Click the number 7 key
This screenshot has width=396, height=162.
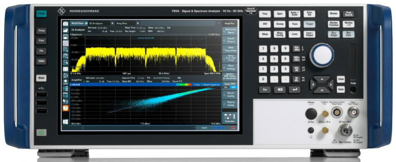pyautogui.click(x=263, y=49)
